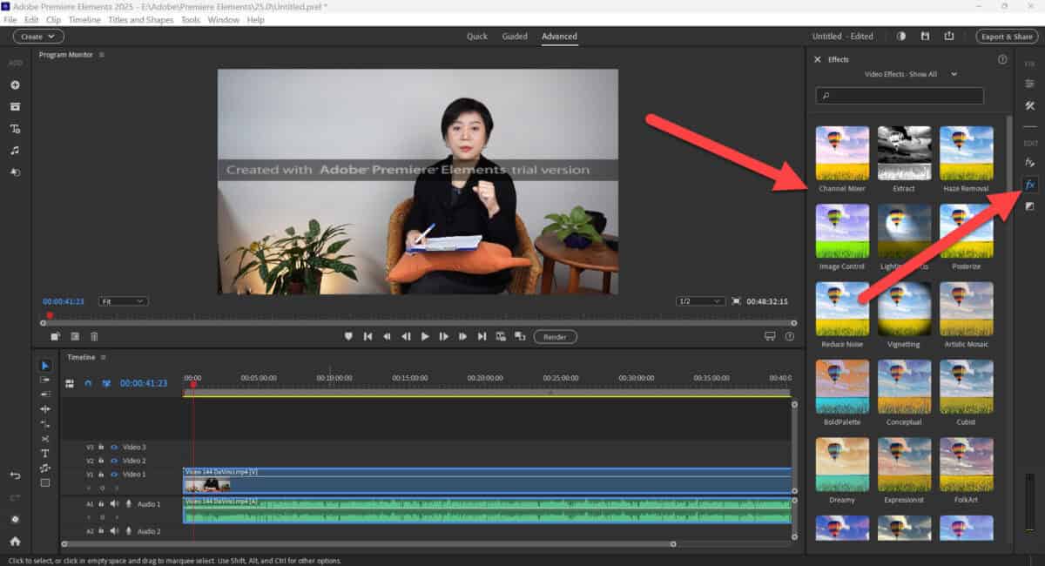
Task: Open the Add Media plus icon
Action: (15, 84)
